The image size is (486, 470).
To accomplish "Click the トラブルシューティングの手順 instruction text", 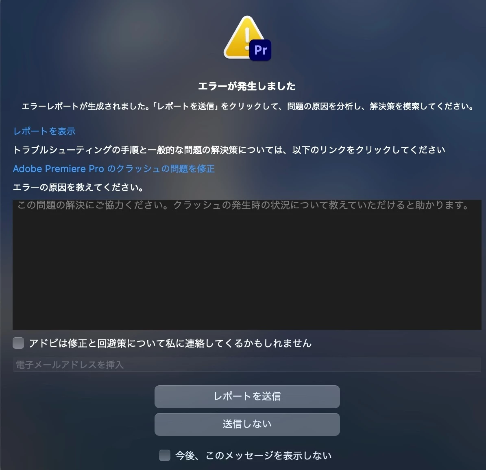I will coord(229,150).
